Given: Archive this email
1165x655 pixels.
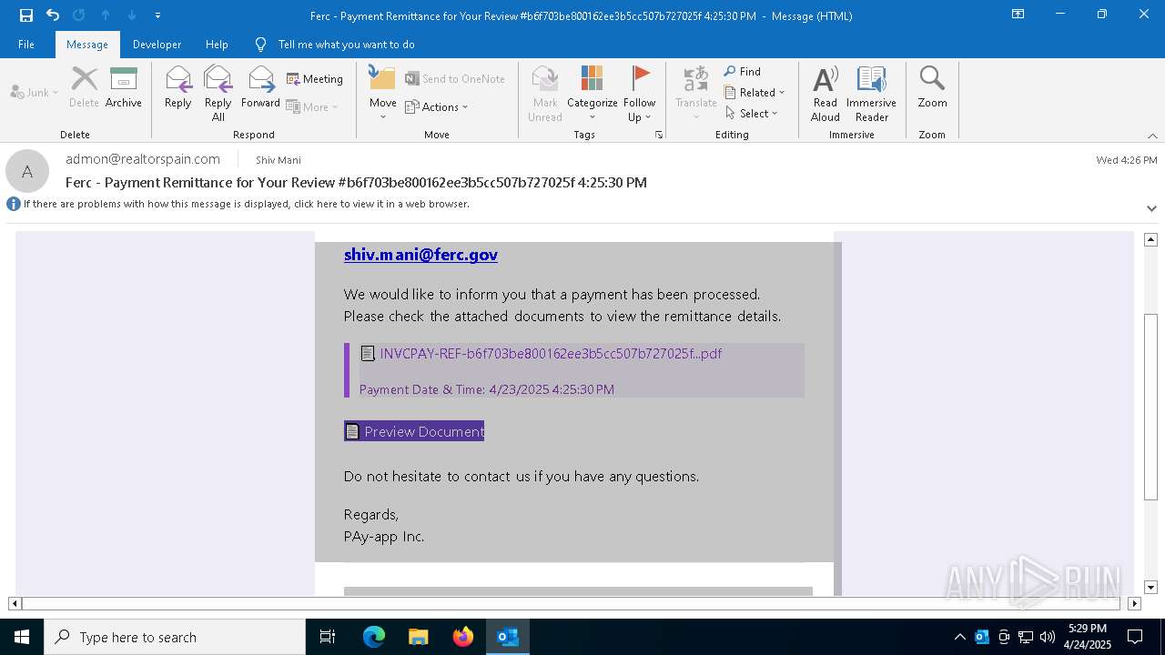Looking at the screenshot, I should pyautogui.click(x=124, y=87).
